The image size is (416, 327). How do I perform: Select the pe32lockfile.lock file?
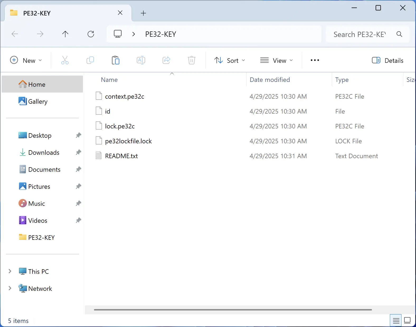[x=128, y=141]
